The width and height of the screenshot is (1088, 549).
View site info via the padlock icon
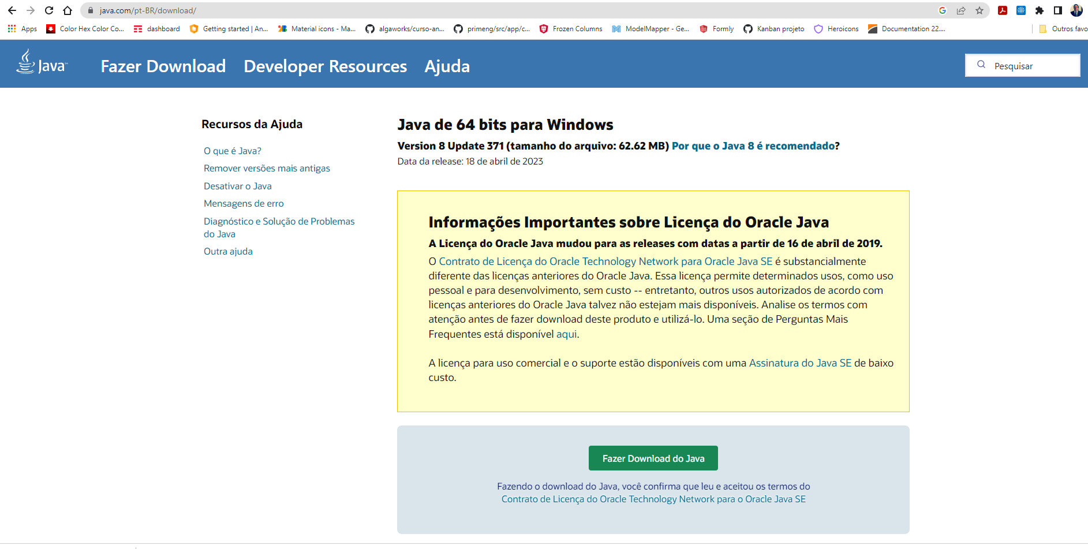tap(90, 10)
